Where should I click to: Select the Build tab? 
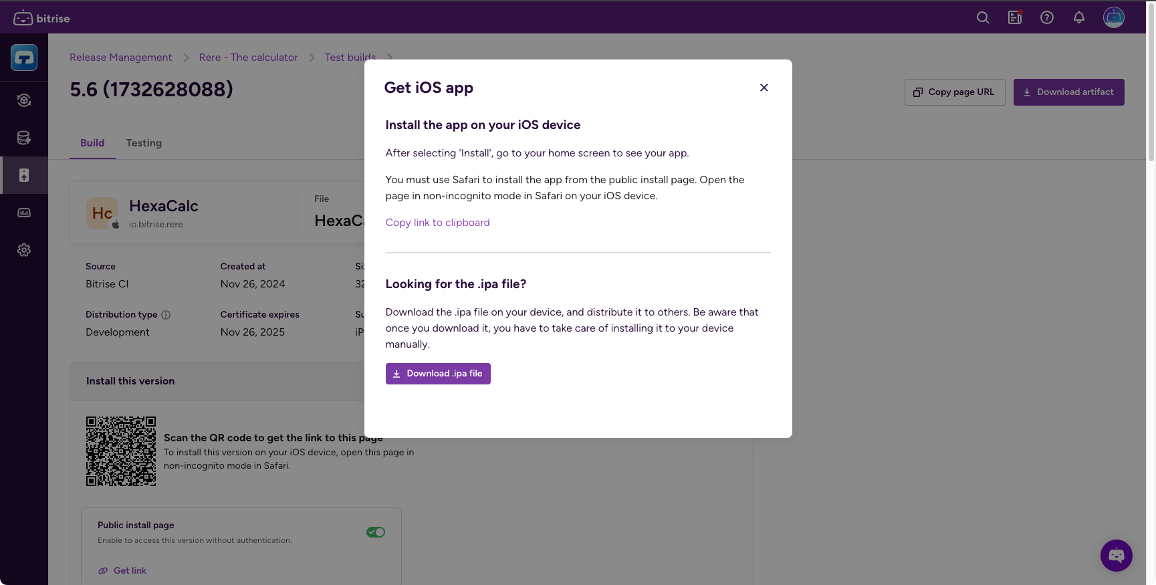point(92,143)
